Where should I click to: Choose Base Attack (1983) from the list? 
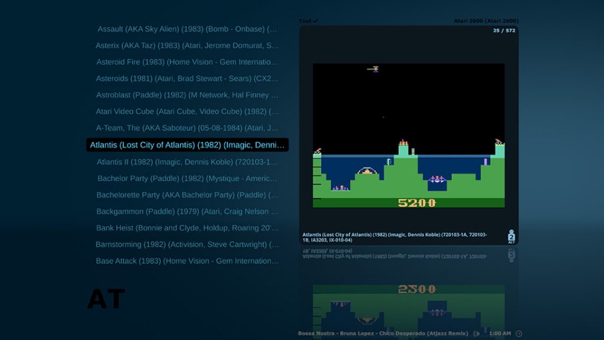point(187,261)
